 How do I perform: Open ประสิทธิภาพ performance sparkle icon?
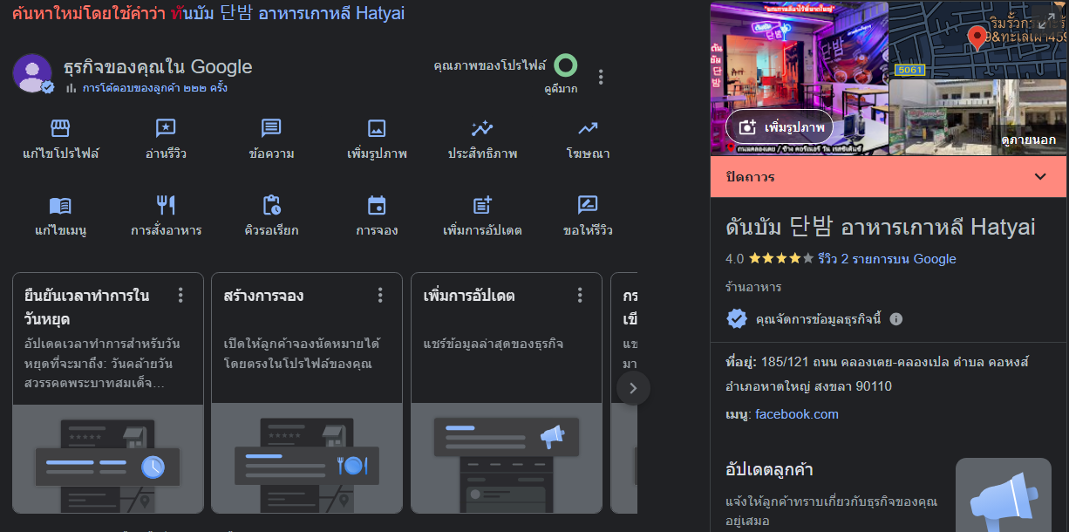[x=482, y=129]
